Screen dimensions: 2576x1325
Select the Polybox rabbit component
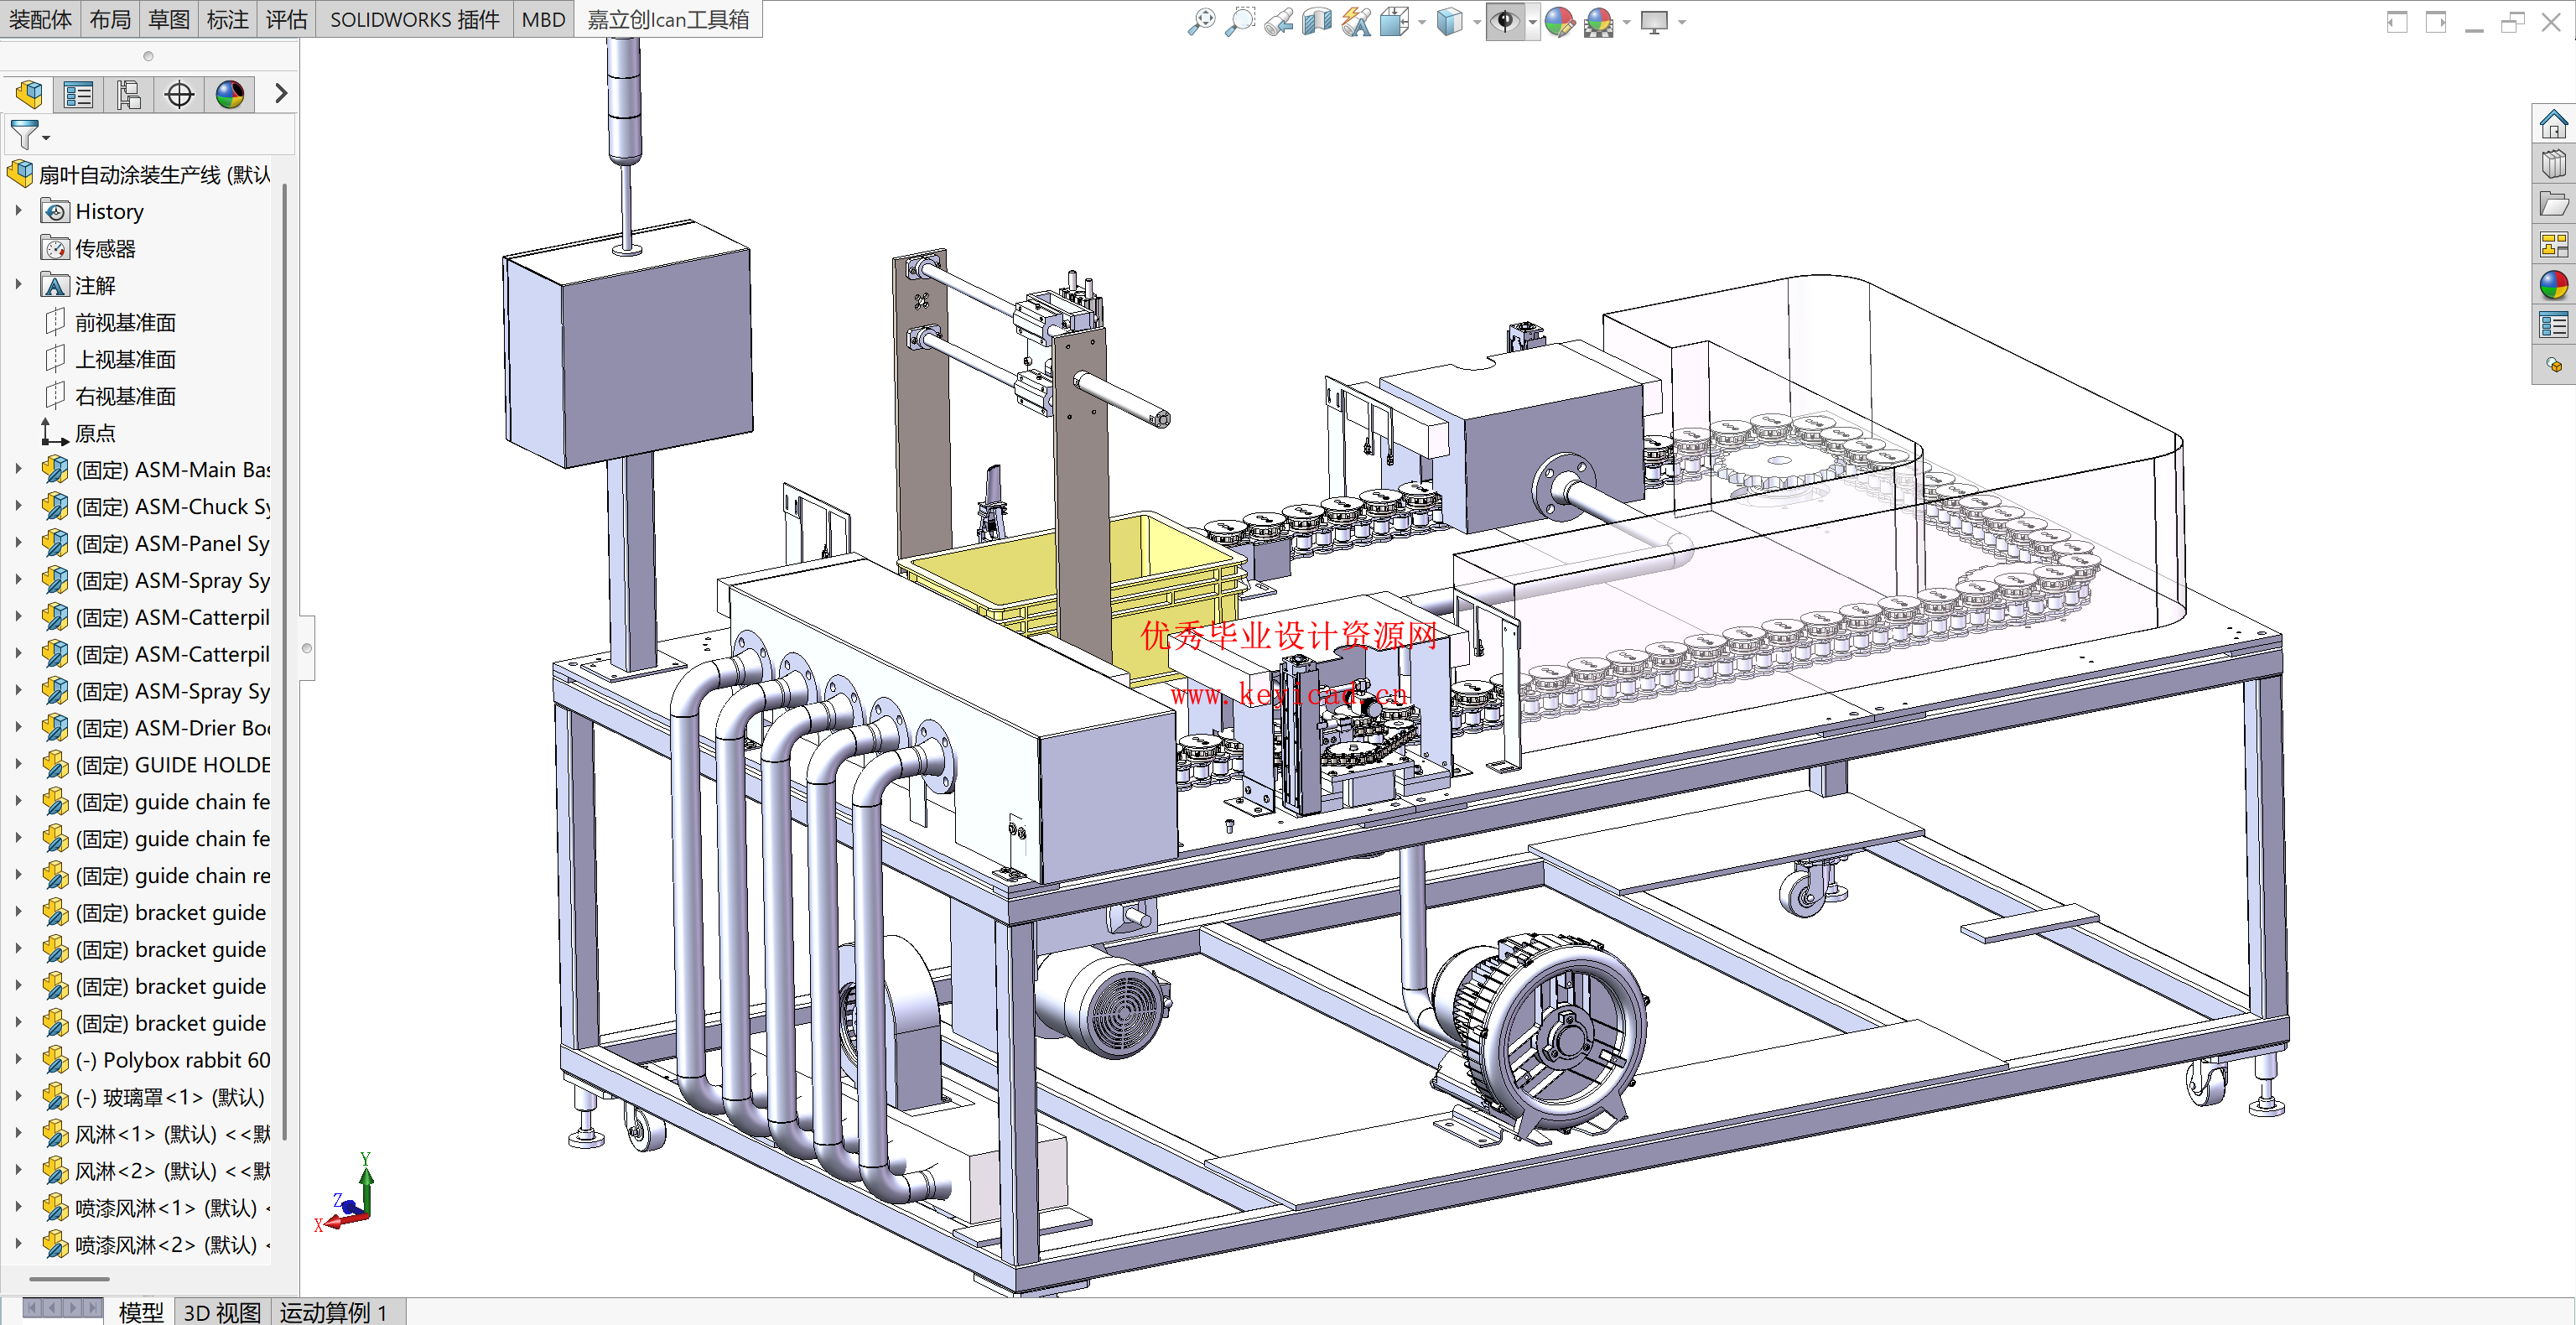coord(156,1060)
